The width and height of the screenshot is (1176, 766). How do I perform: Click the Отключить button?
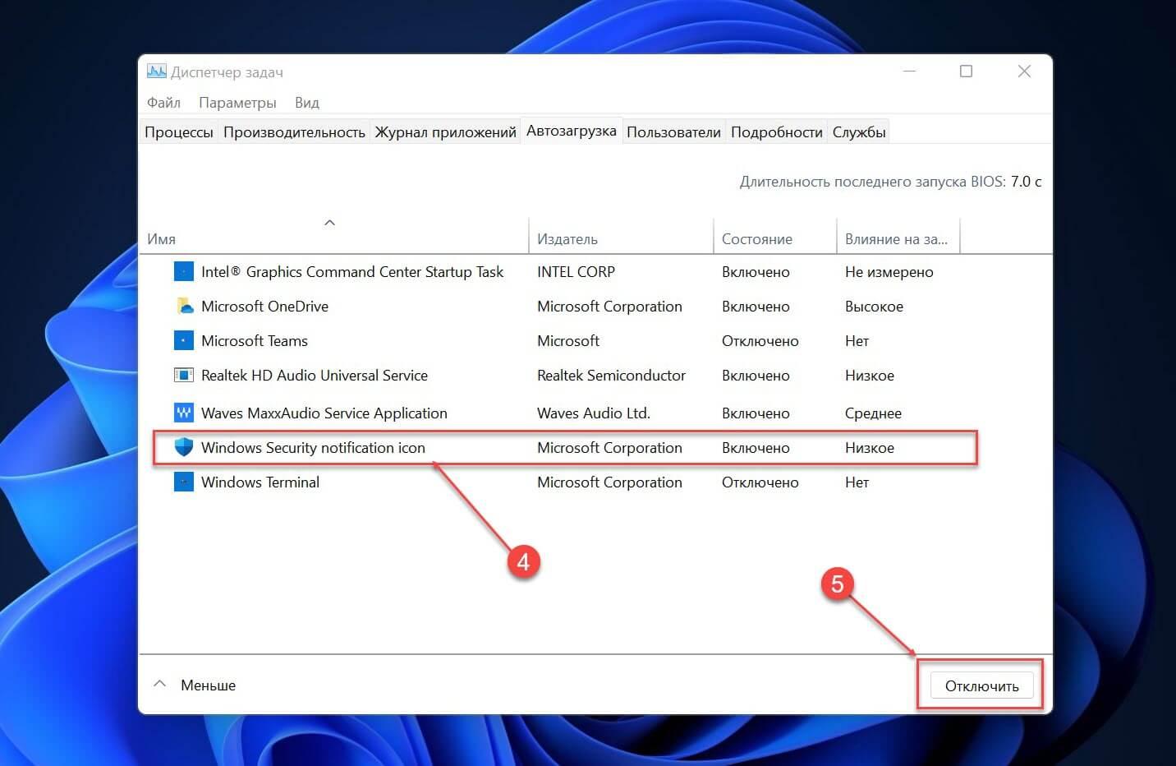[x=981, y=685]
